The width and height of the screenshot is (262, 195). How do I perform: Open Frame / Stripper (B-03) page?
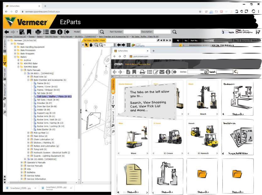point(48,90)
